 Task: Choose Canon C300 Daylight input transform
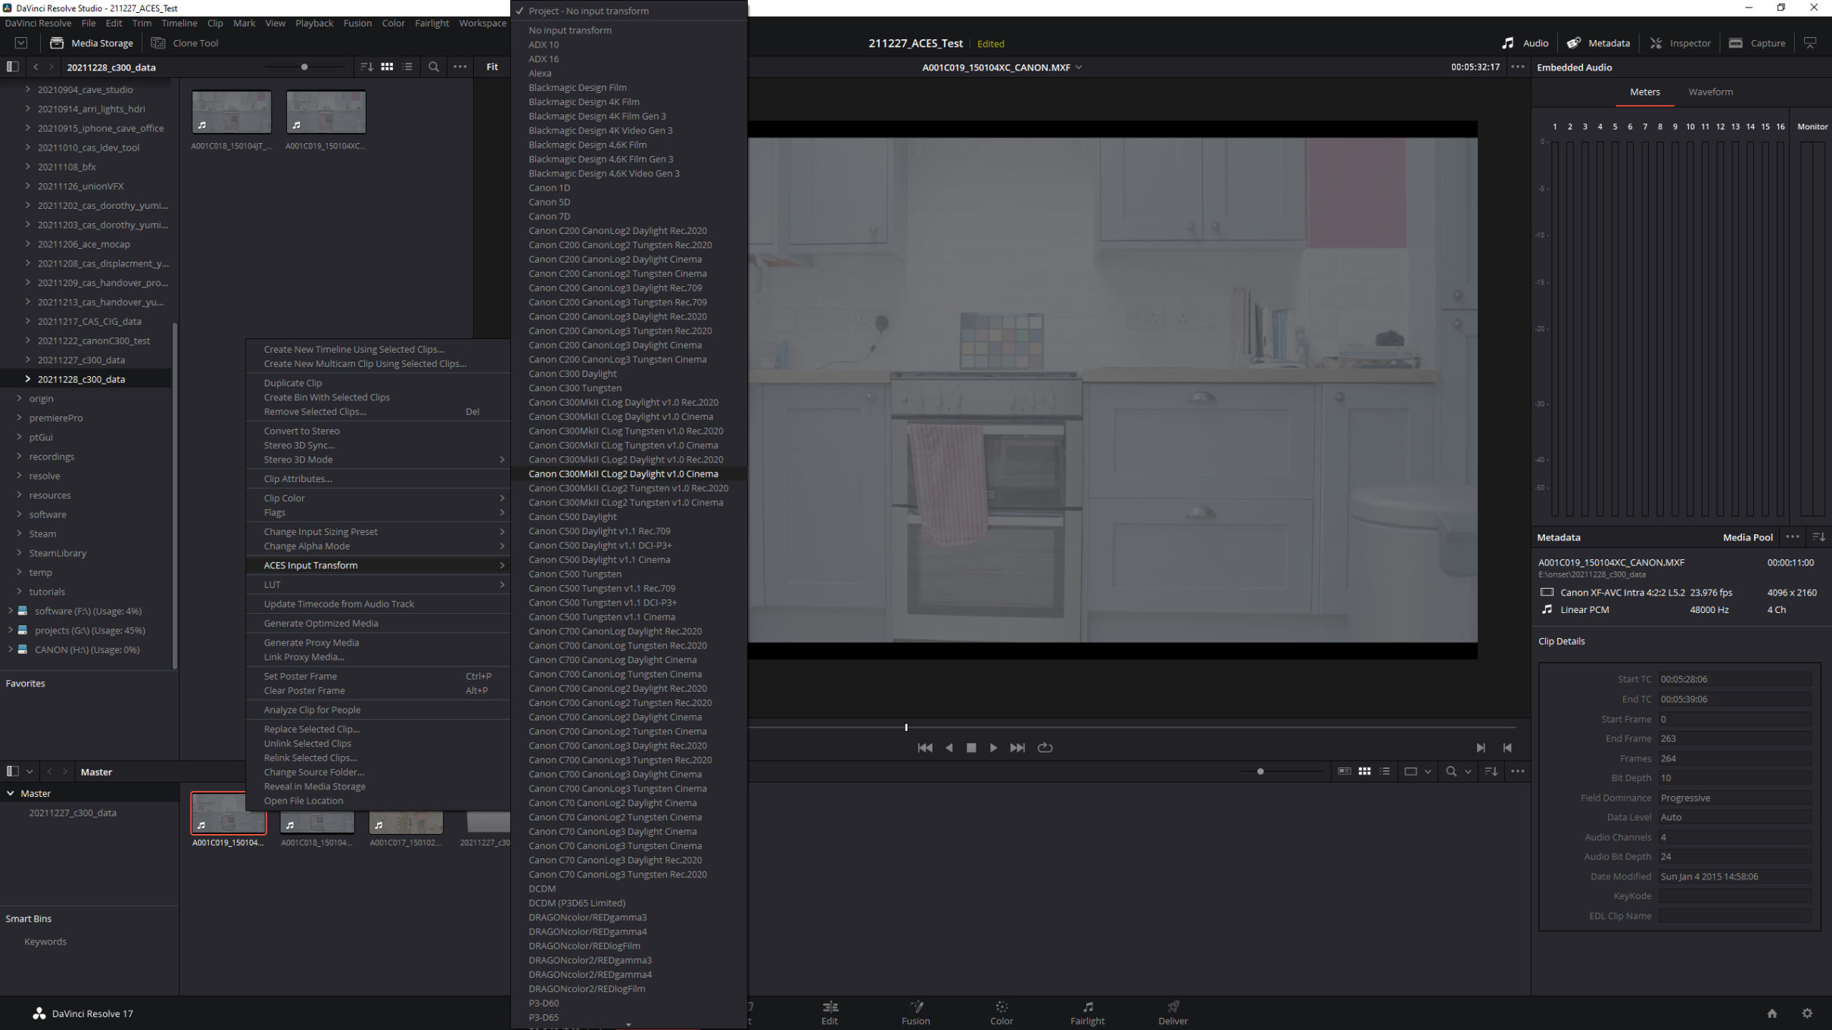(628, 374)
